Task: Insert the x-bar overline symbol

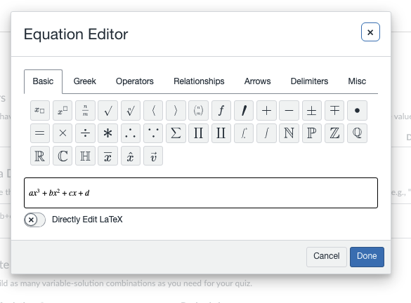Action: pos(107,156)
